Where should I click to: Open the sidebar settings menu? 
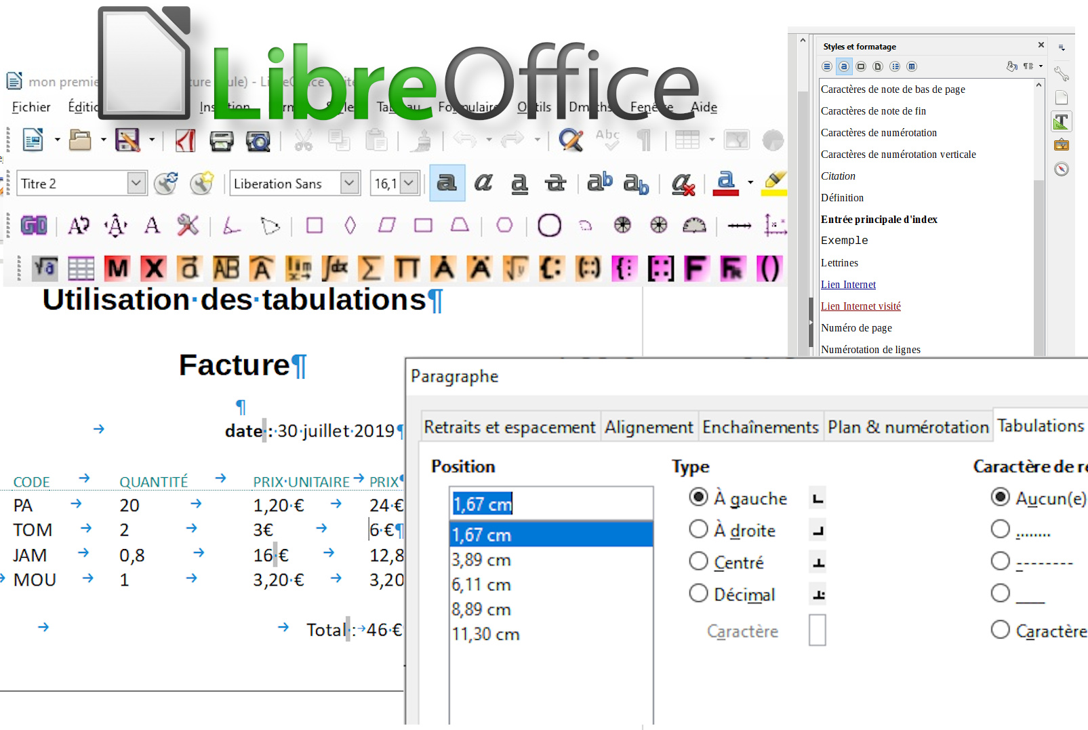[1062, 48]
